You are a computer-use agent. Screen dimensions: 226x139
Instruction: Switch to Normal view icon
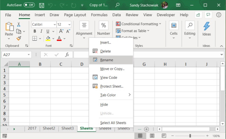(x=140, y=136)
